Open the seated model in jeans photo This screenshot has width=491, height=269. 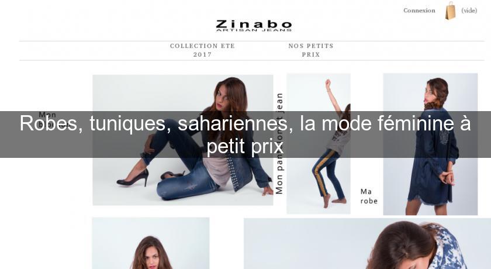click(183, 140)
